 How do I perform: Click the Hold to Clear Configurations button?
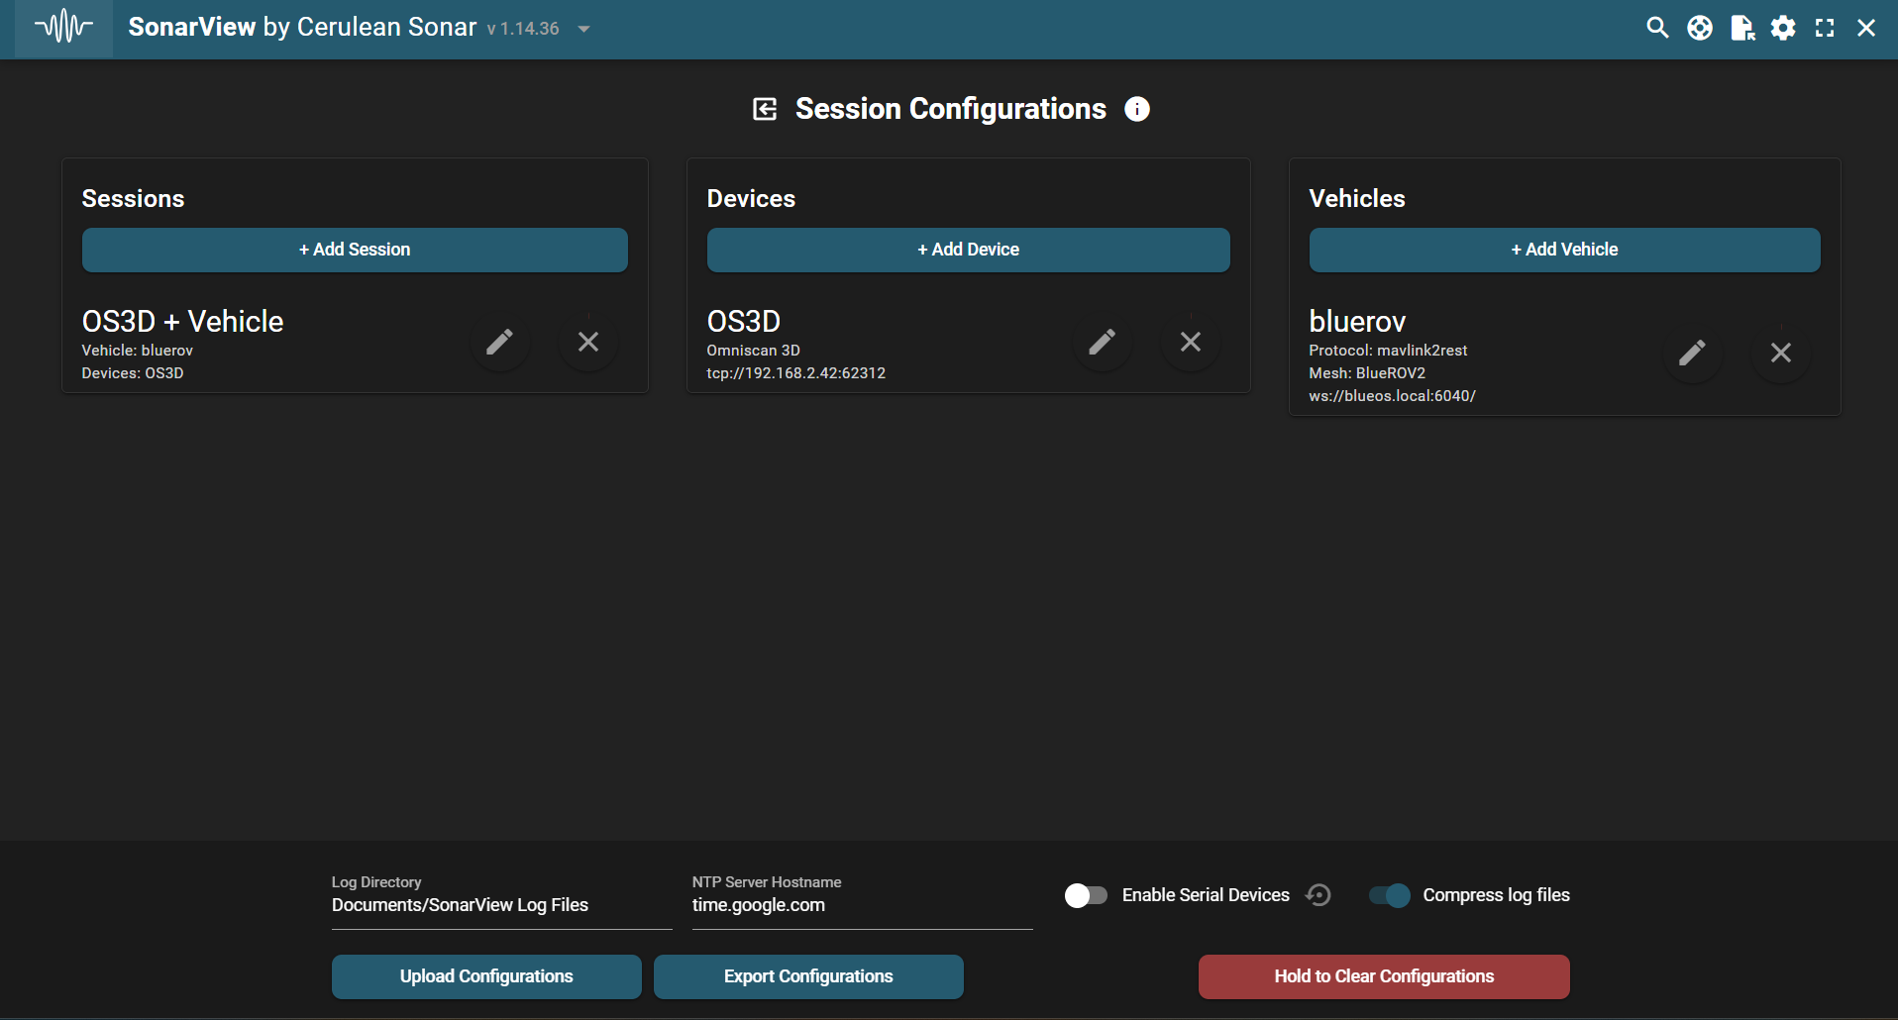tap(1384, 976)
